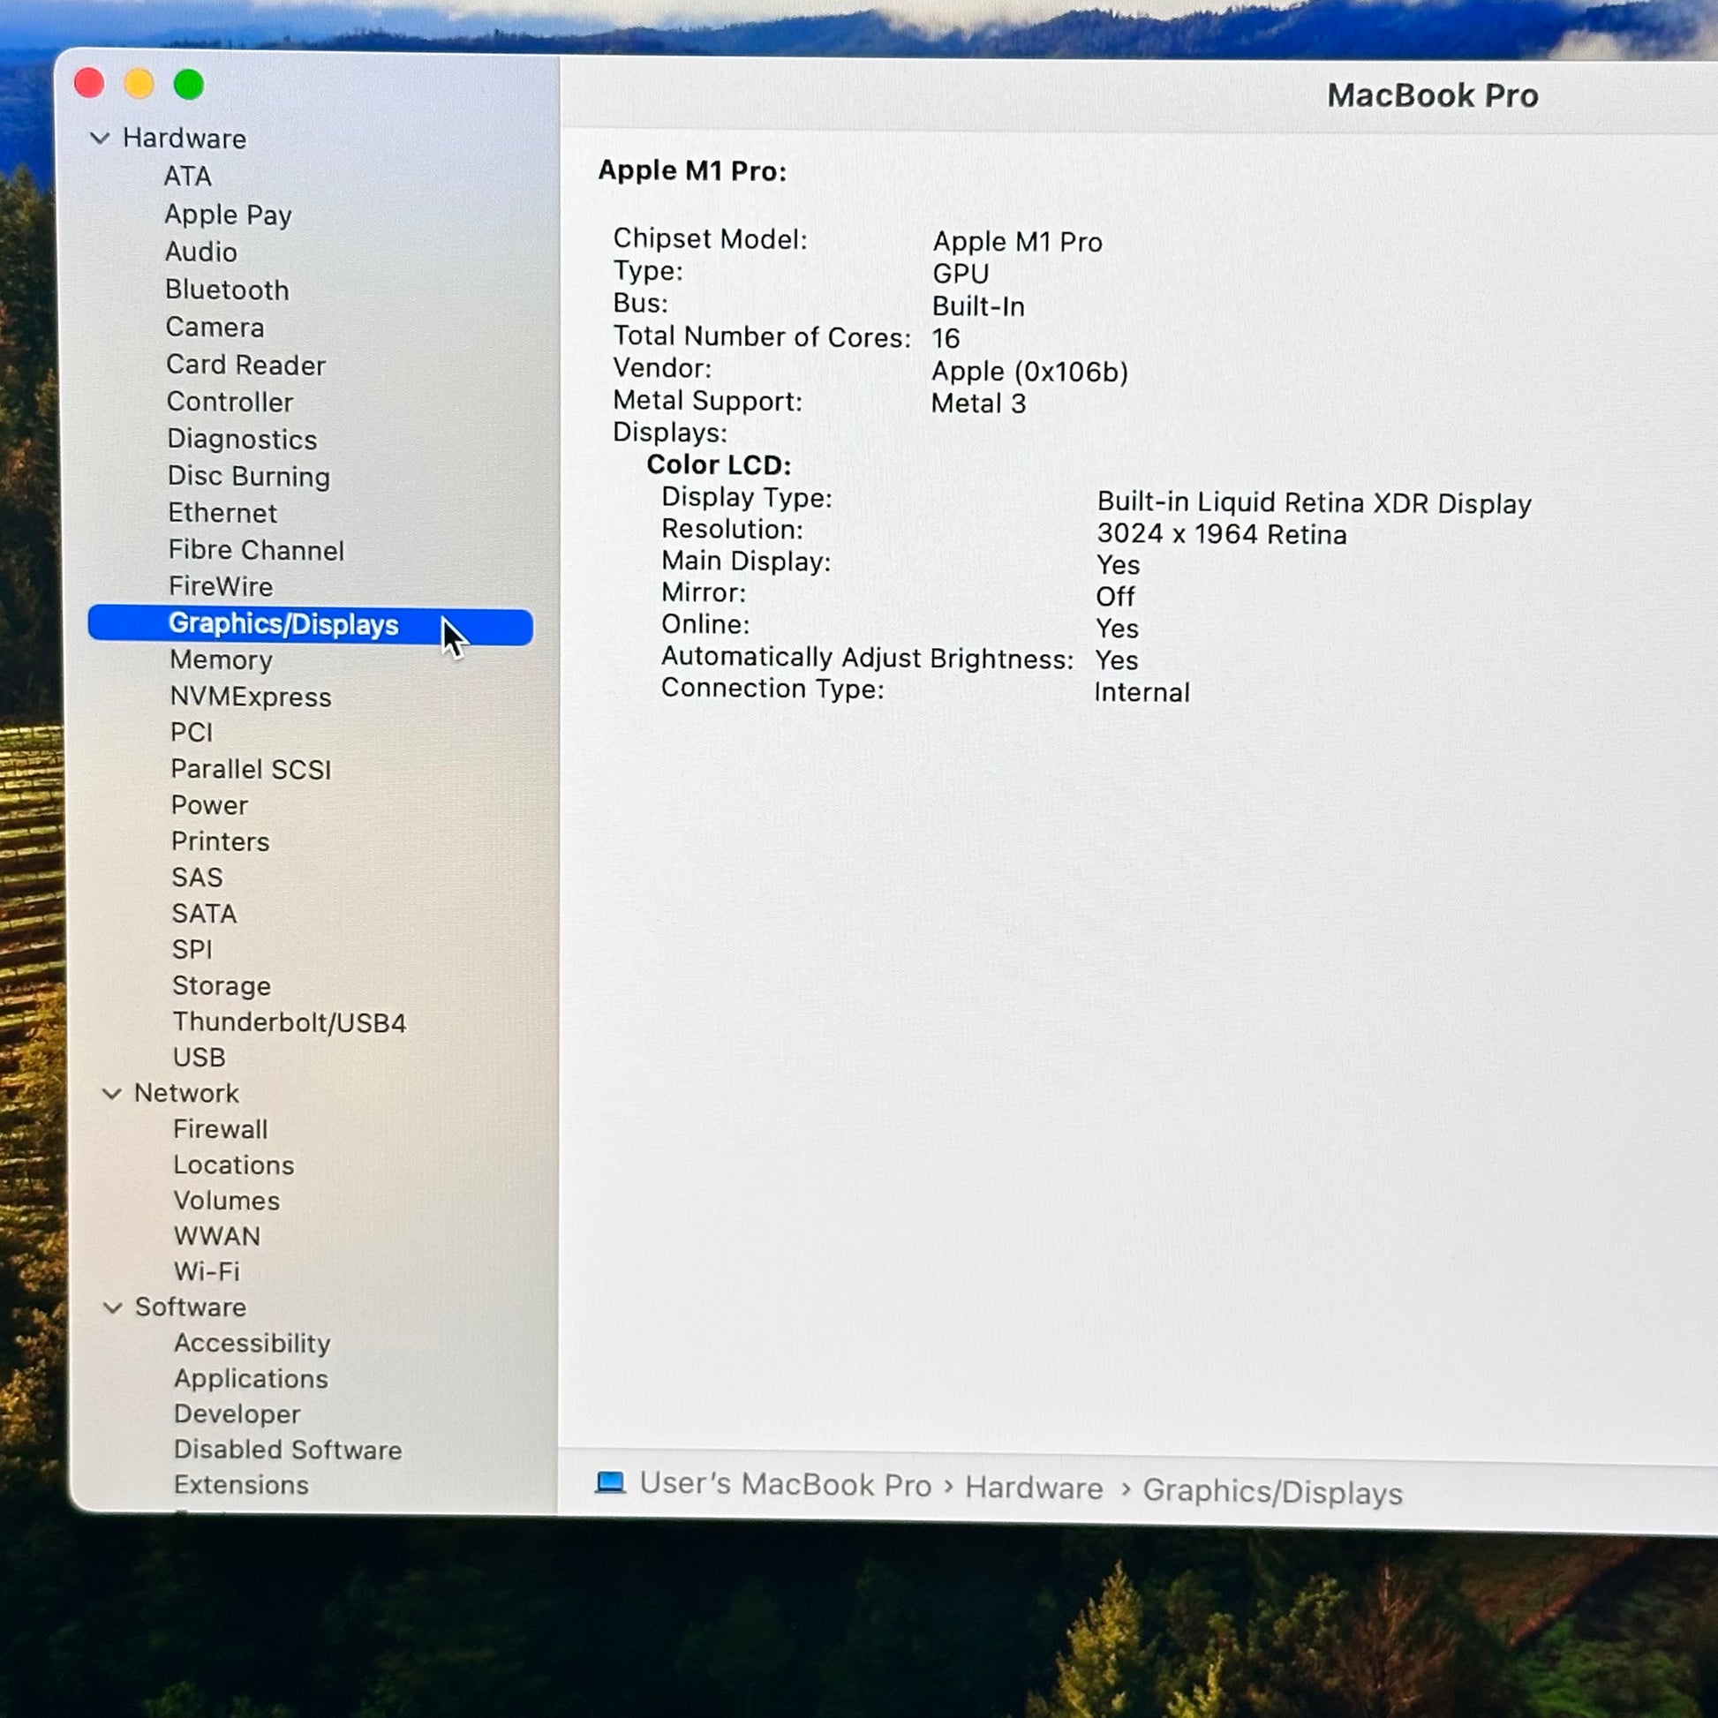Viewport: 1718px width, 1718px height.
Task: Click the 'Color LCD:' display heading
Action: click(719, 465)
